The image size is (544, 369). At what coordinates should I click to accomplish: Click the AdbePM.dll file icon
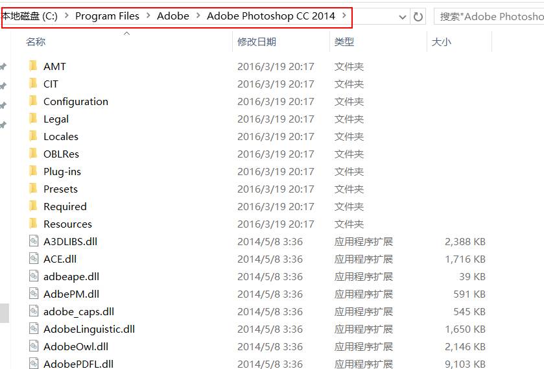34,293
